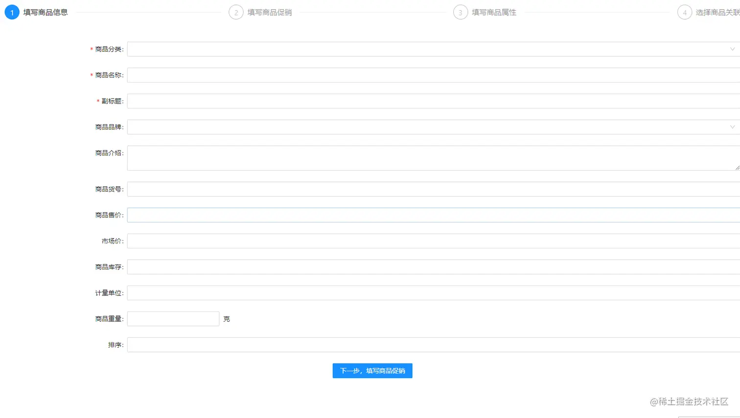The width and height of the screenshot is (740, 418).
Task: Click the 商品品牌 dropdown arrow
Action: (x=732, y=127)
